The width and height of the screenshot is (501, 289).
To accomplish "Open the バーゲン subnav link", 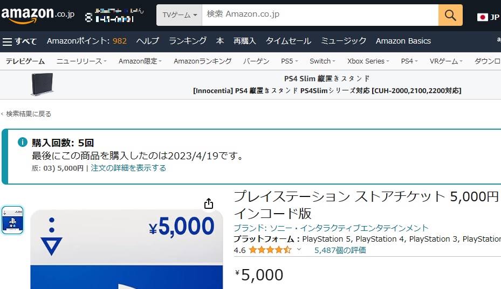I will 256,61.
